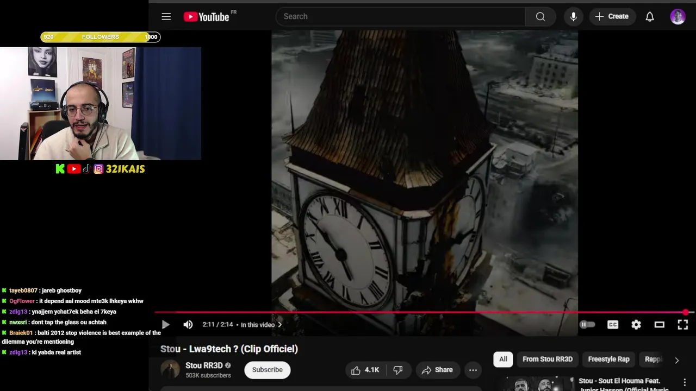The width and height of the screenshot is (696, 391).
Task: Expand 'In this video' chapters chevron
Action: (280, 325)
